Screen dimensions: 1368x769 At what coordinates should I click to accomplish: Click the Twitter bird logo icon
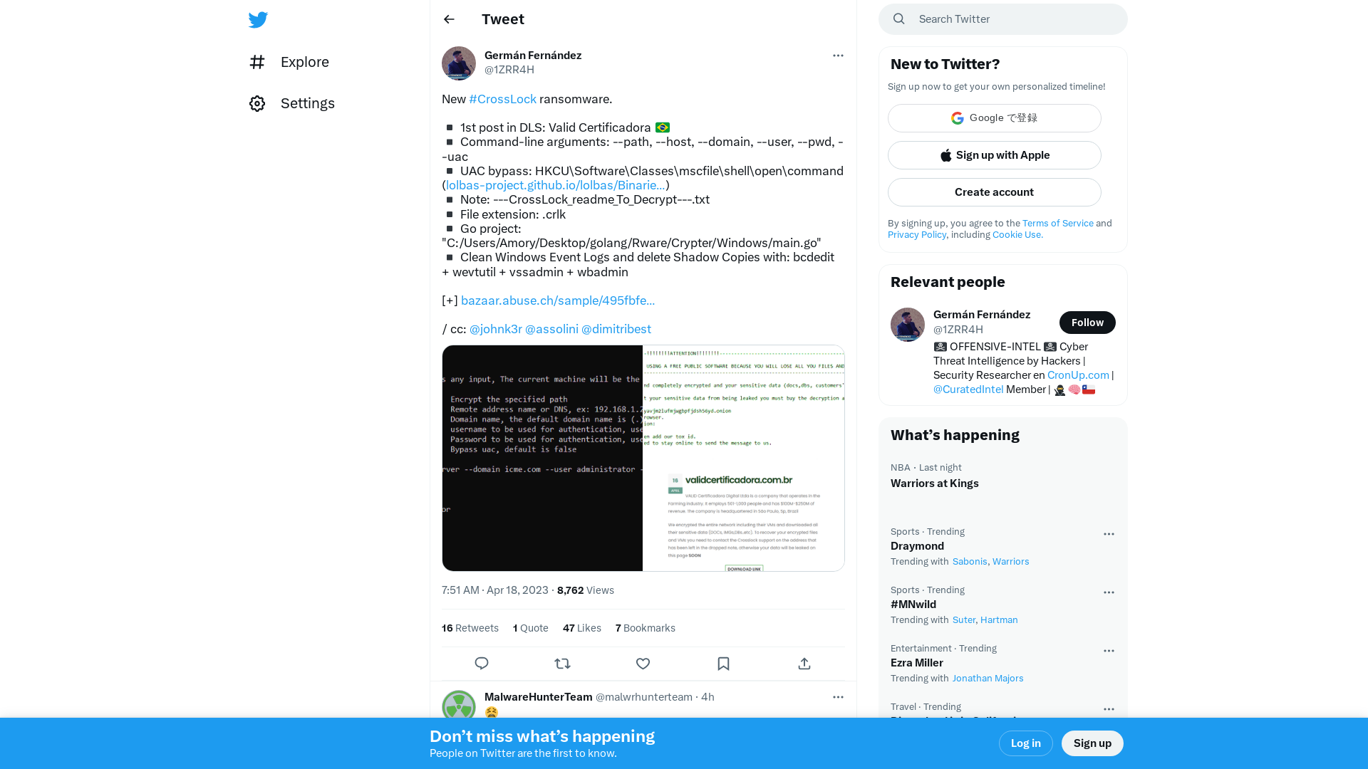point(259,20)
